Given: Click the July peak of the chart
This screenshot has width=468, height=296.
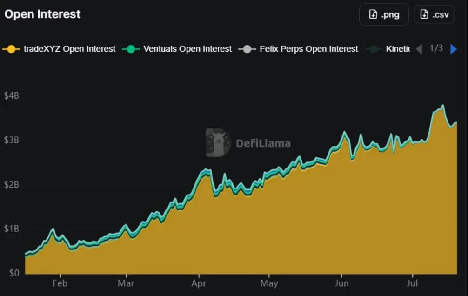Looking at the screenshot, I should coord(443,105).
